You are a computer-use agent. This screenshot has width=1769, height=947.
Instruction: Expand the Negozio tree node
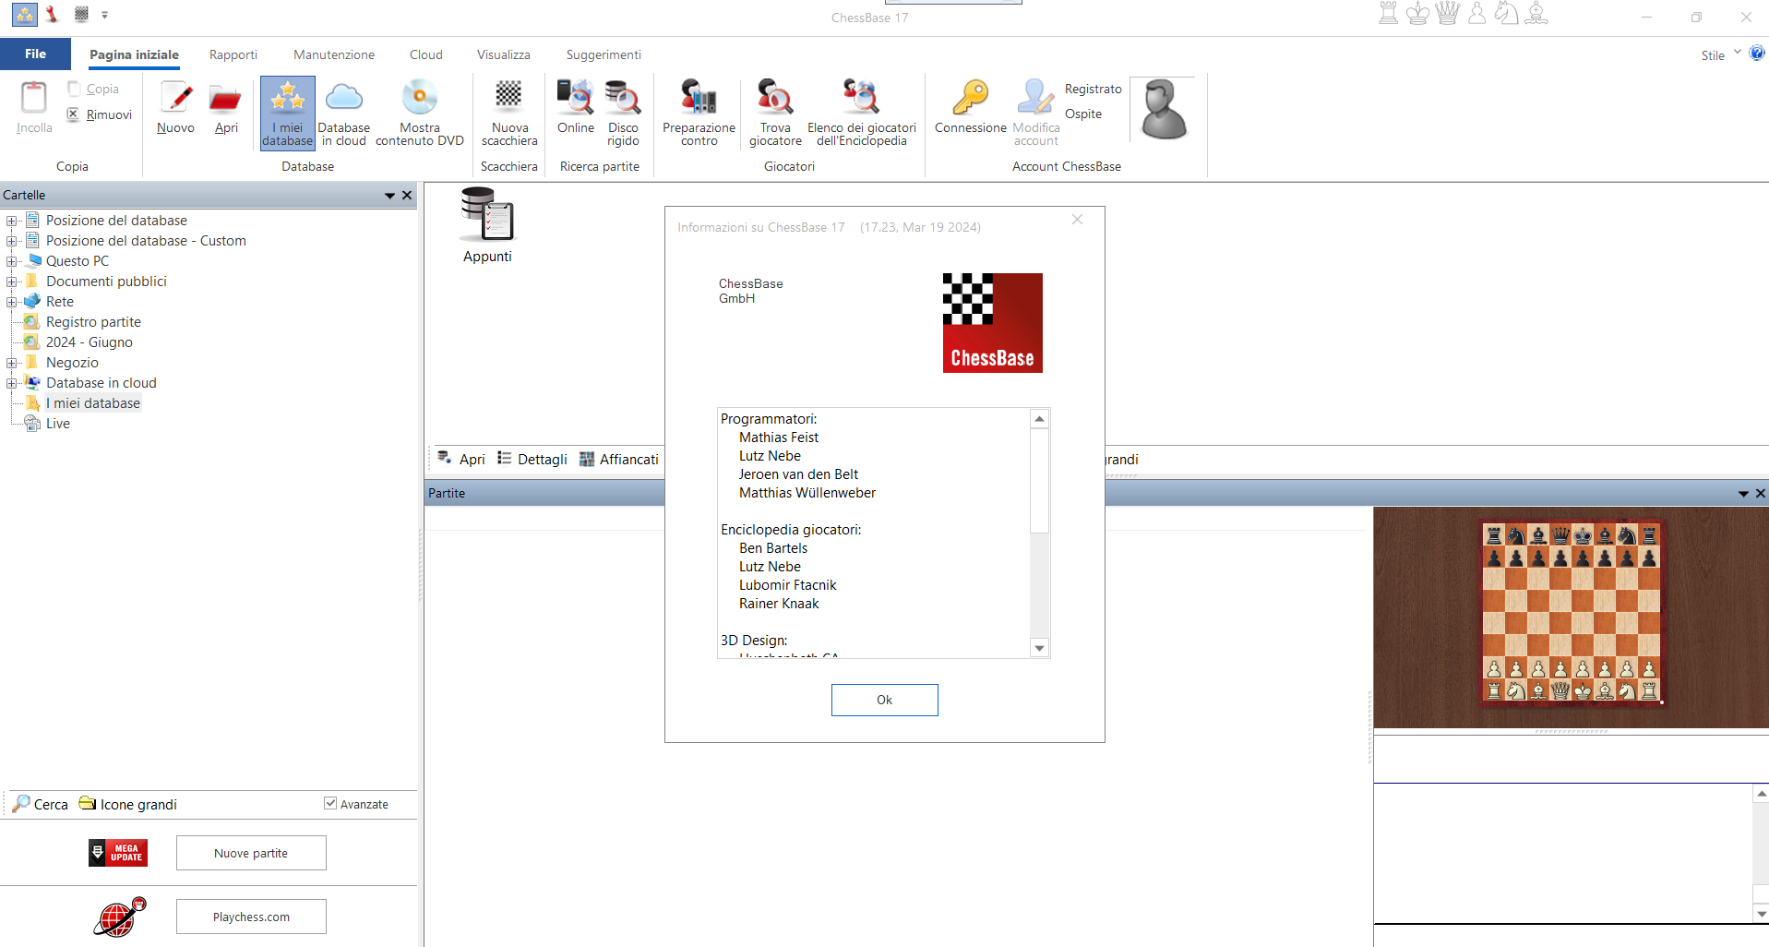click(12, 363)
